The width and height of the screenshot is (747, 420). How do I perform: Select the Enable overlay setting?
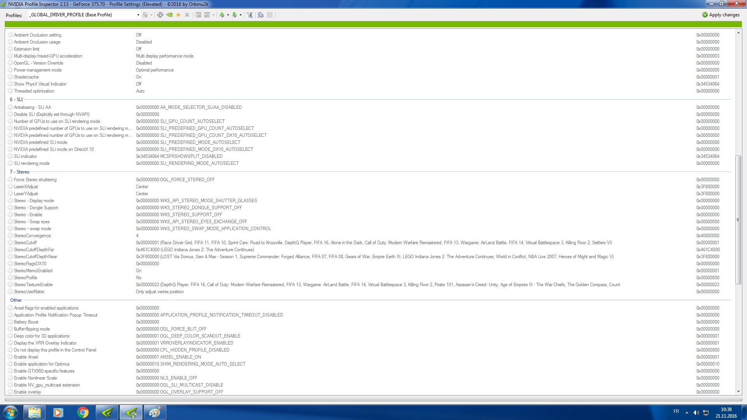point(369,392)
